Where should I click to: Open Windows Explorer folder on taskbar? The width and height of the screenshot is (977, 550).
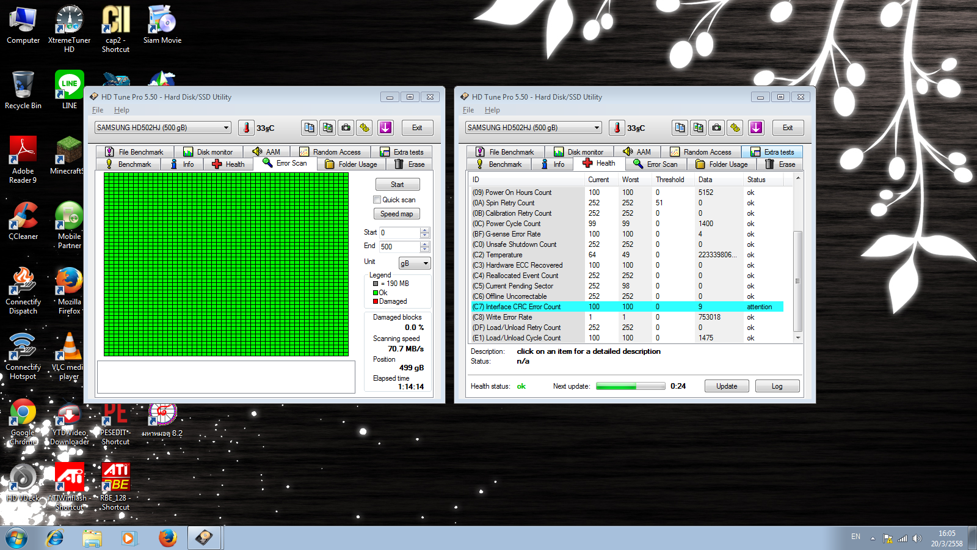92,538
